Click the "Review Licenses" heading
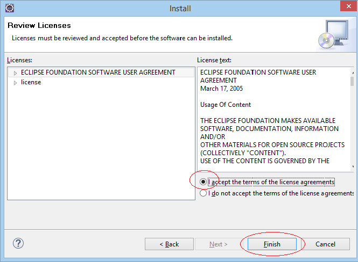Image resolution: width=358 pixels, height=262 pixels. tap(39, 25)
